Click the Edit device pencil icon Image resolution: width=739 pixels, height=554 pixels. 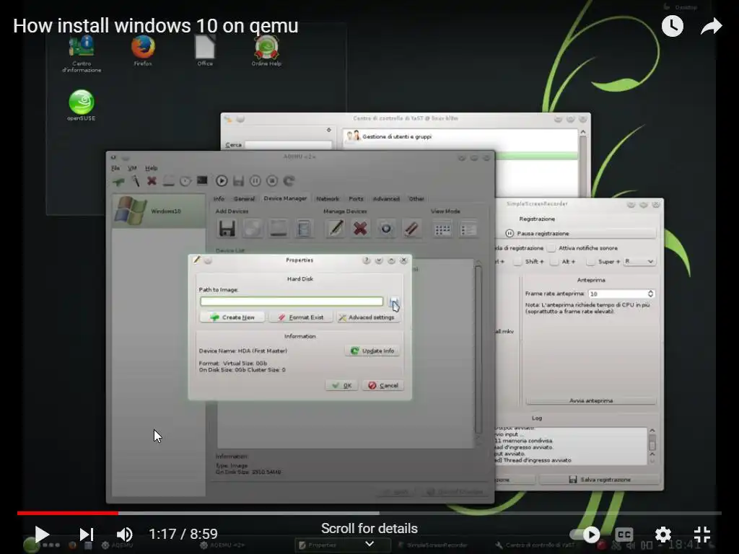tap(335, 229)
